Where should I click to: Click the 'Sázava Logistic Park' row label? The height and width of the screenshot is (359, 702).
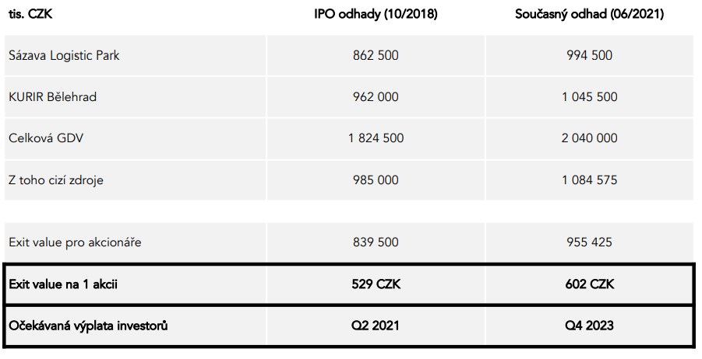pos(64,55)
